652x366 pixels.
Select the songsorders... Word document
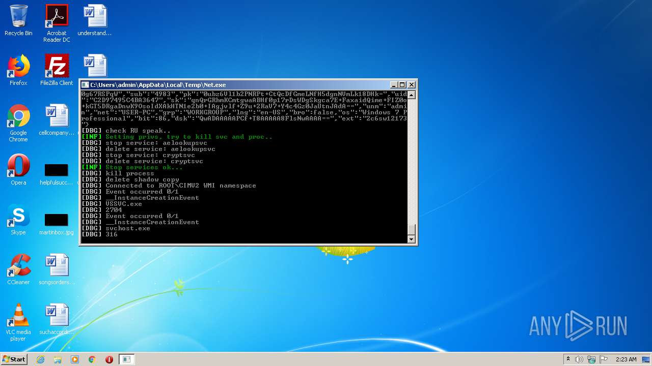click(x=57, y=269)
